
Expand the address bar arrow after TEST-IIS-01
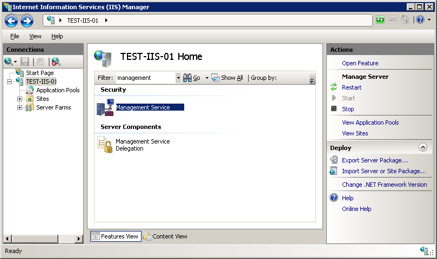pos(106,21)
